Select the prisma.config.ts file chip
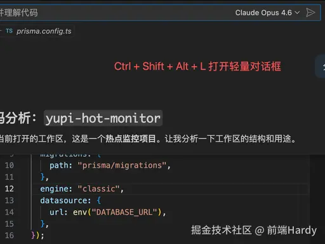The width and height of the screenshot is (325, 244). click(37, 31)
